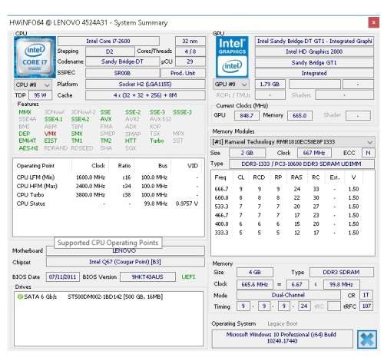
Task: Click the Turbo feature label
Action: point(157,141)
